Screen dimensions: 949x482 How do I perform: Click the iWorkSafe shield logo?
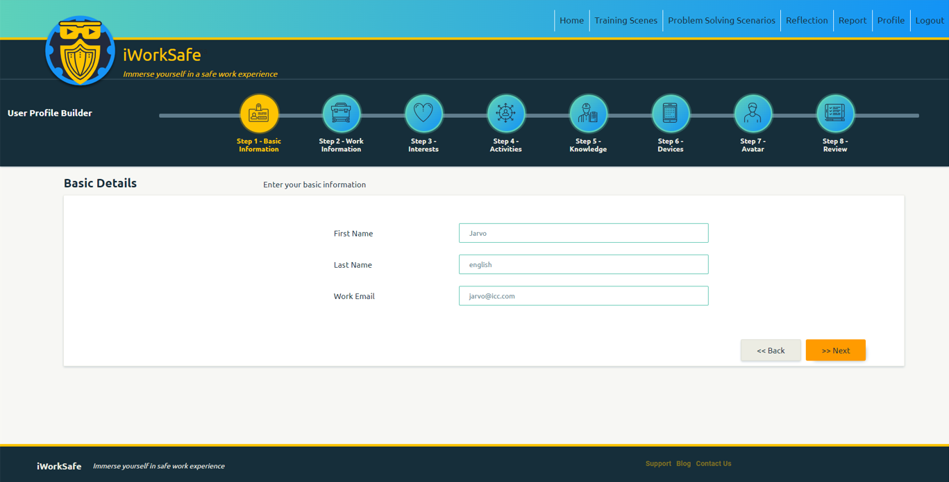[80, 52]
